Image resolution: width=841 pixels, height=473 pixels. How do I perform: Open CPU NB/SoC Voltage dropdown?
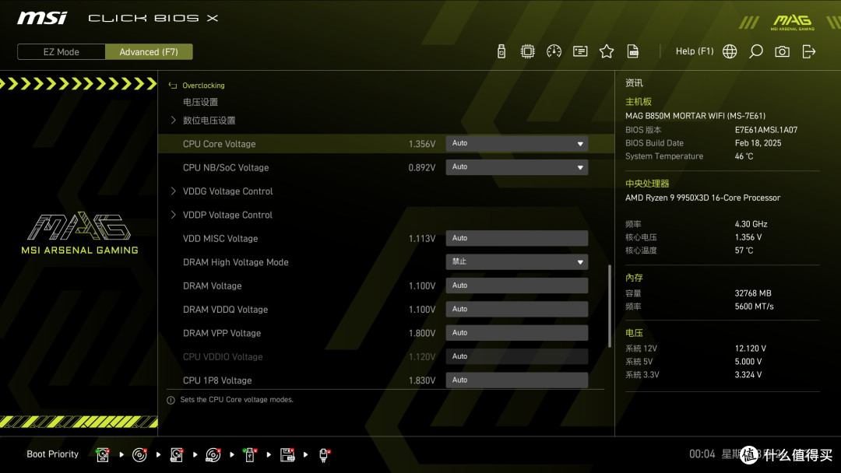tap(516, 167)
